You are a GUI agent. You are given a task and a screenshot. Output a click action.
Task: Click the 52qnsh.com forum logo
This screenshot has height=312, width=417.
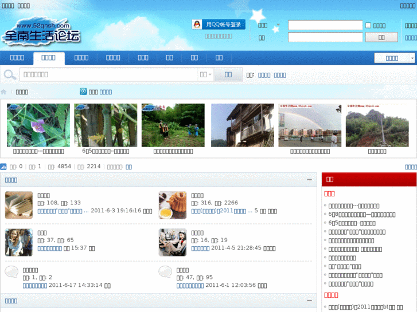coord(41,33)
